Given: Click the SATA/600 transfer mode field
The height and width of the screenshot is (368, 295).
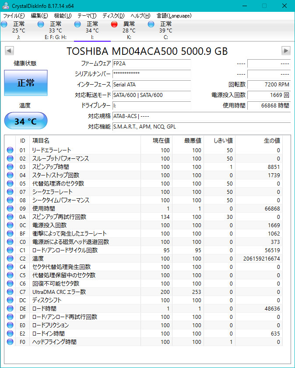Looking at the screenshot, I should (152, 95).
